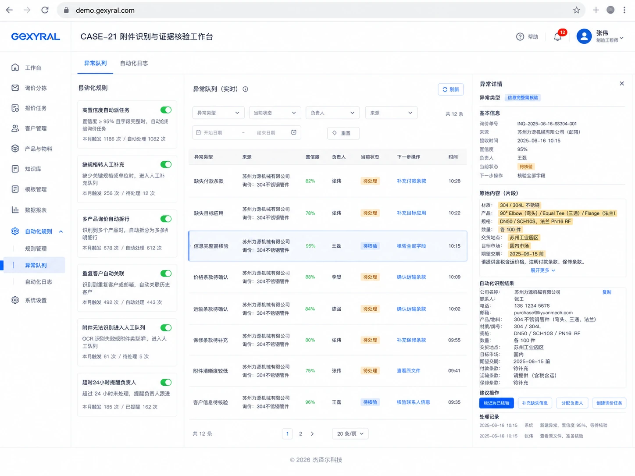Open the 客户管理 people icon in sidebar
The image size is (635, 476).
(15, 128)
